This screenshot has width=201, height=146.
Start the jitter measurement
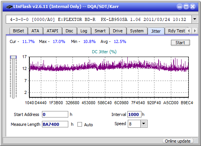pos(180,43)
